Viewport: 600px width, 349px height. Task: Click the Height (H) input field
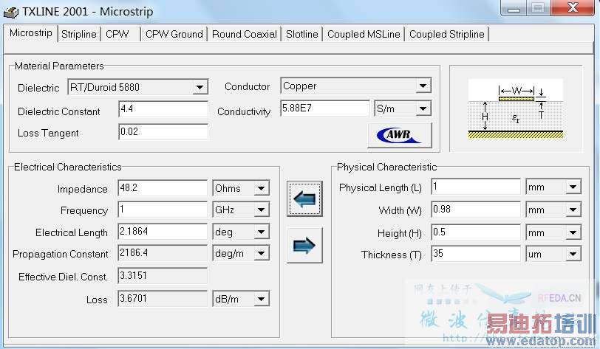tap(476, 232)
